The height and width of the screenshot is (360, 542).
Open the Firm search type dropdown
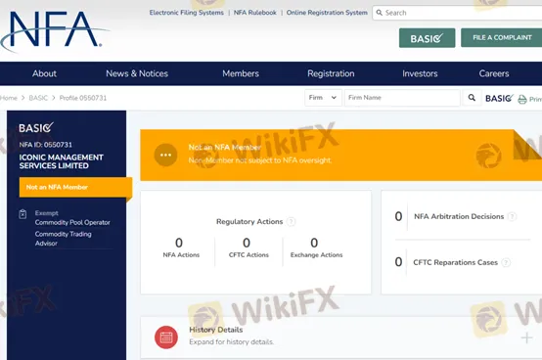[x=323, y=98]
